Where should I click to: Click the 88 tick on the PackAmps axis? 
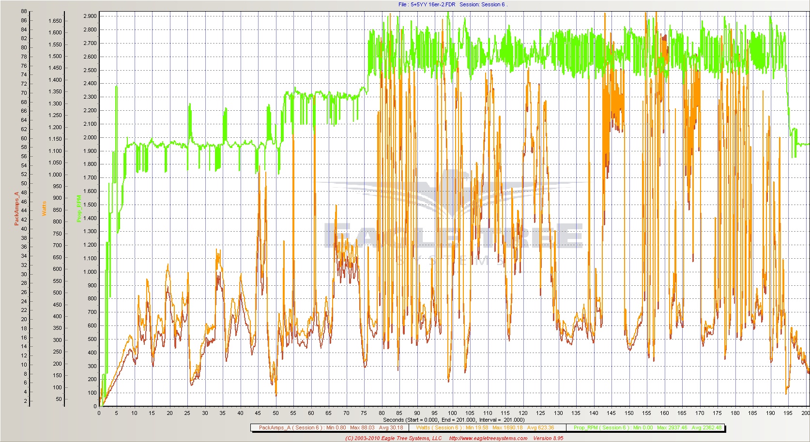coord(24,11)
